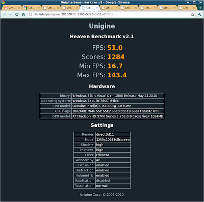
Task: Click the ATI Radeon GPU model cell
Action: 118,117
